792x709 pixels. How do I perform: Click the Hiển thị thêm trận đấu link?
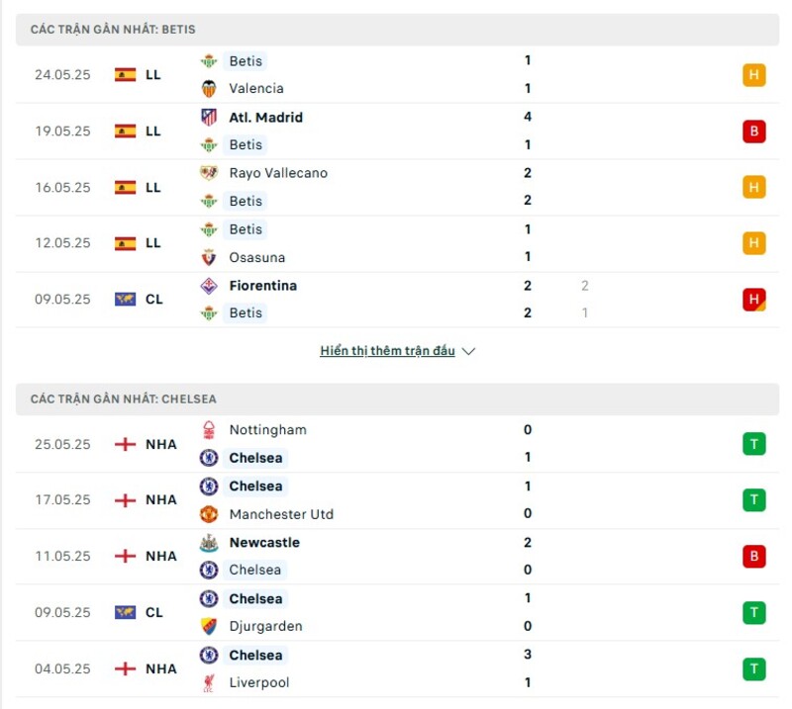click(x=386, y=350)
